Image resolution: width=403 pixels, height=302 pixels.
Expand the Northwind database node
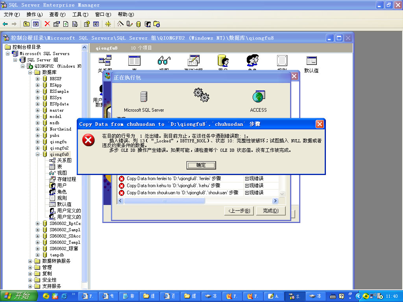click(x=37, y=129)
